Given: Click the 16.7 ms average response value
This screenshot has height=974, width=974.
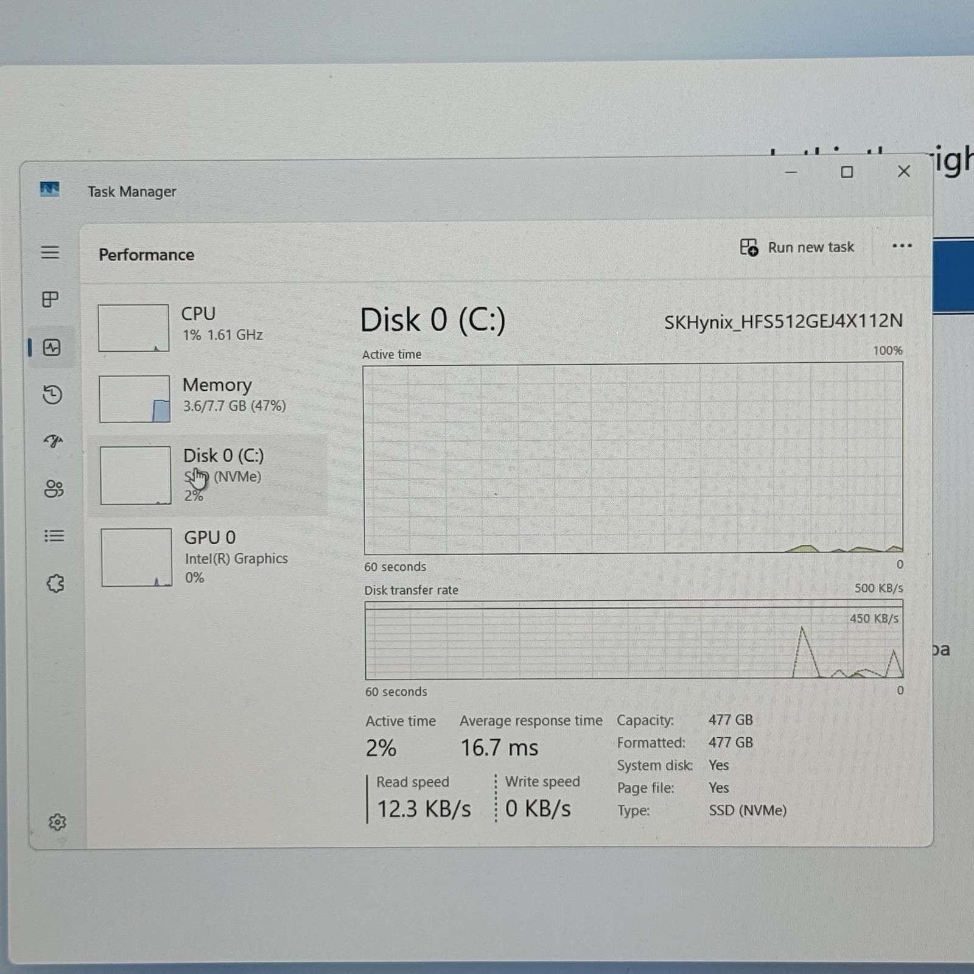Looking at the screenshot, I should tap(499, 748).
